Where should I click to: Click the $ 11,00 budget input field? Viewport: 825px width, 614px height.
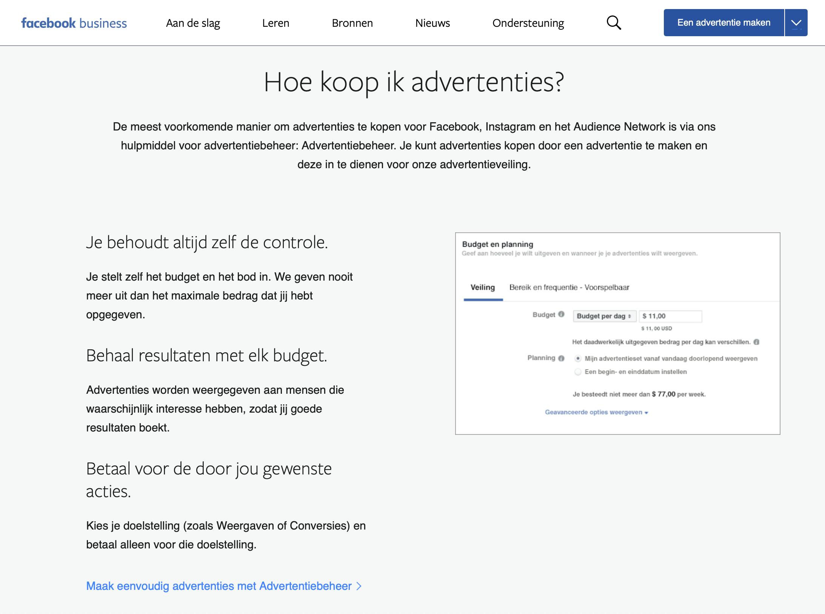coord(670,316)
